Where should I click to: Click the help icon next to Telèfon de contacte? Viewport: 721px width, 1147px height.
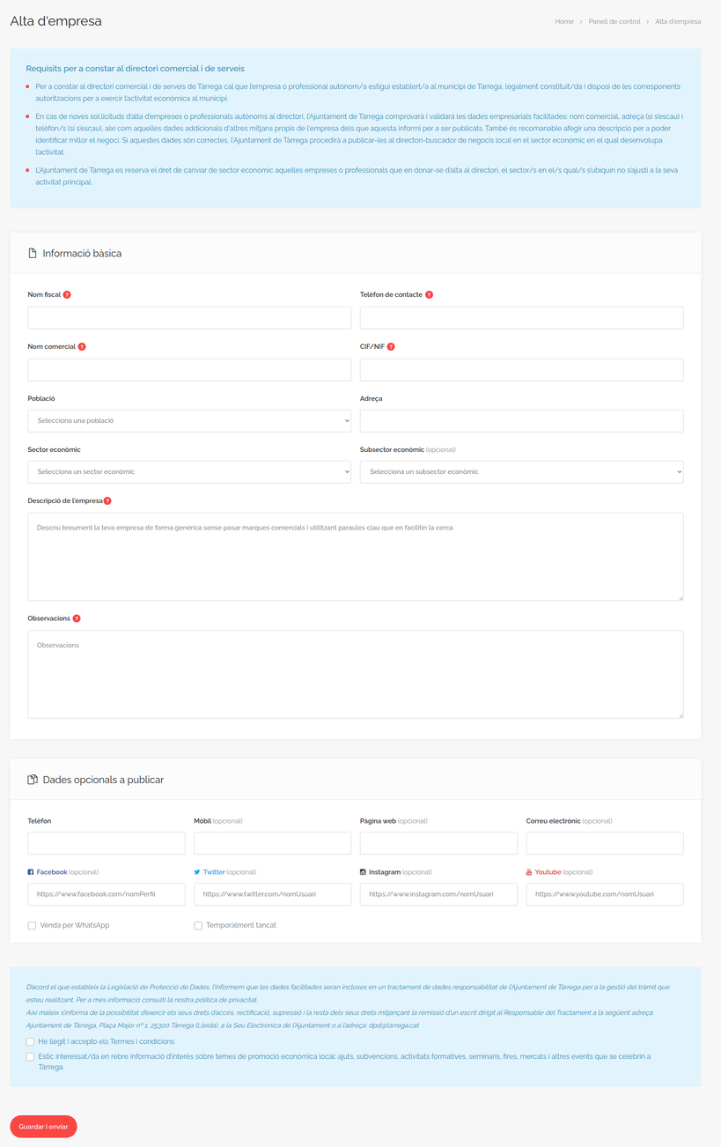tap(430, 295)
